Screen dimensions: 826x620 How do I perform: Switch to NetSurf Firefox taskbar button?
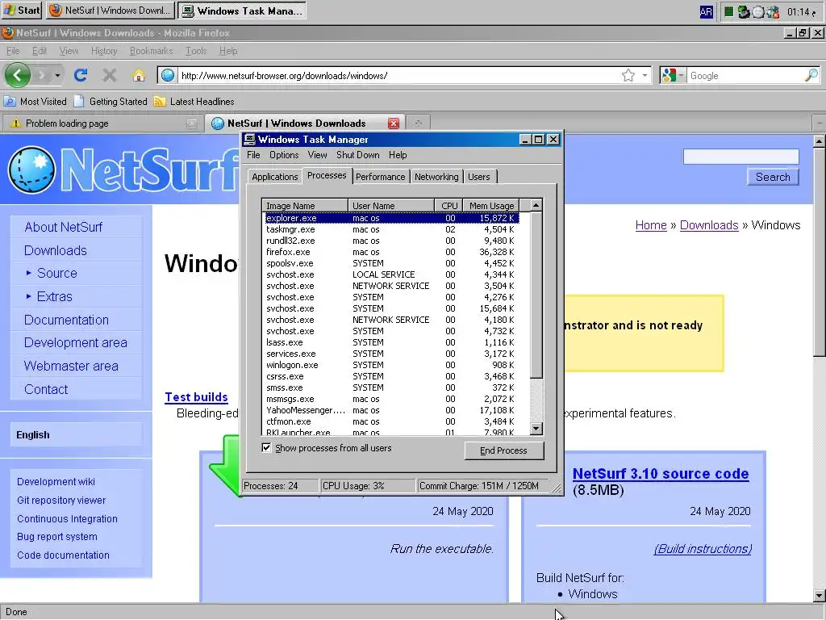pos(111,10)
